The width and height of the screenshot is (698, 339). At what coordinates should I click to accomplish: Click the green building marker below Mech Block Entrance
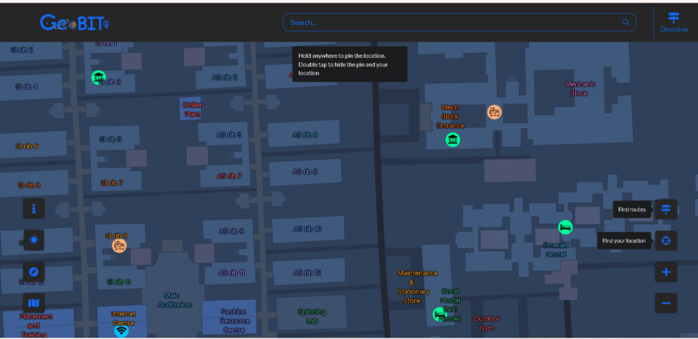453,139
